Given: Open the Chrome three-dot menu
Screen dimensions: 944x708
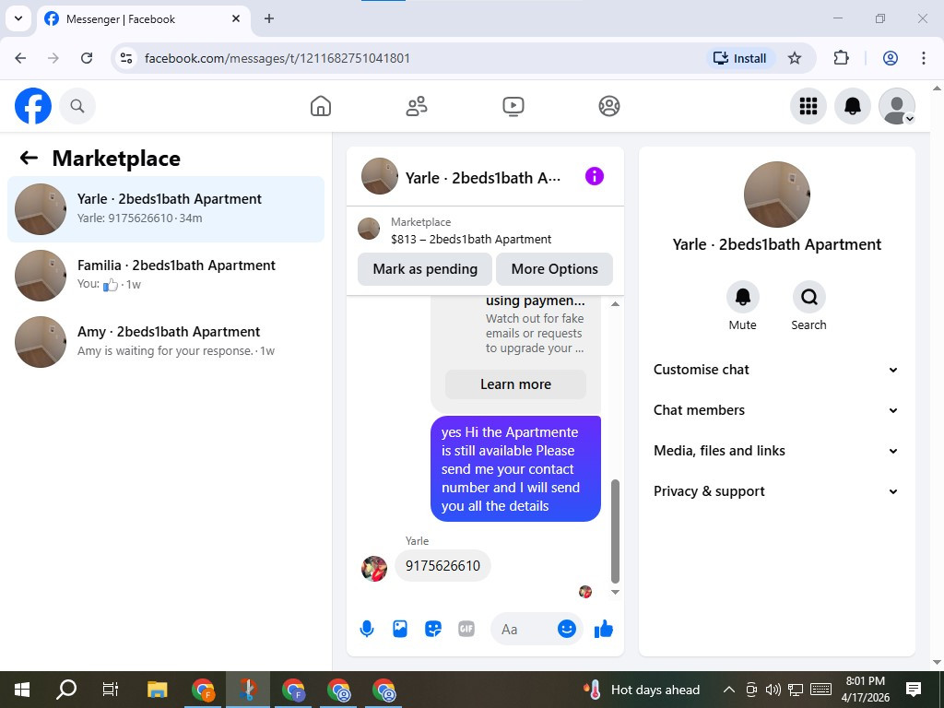Looking at the screenshot, I should tap(924, 58).
